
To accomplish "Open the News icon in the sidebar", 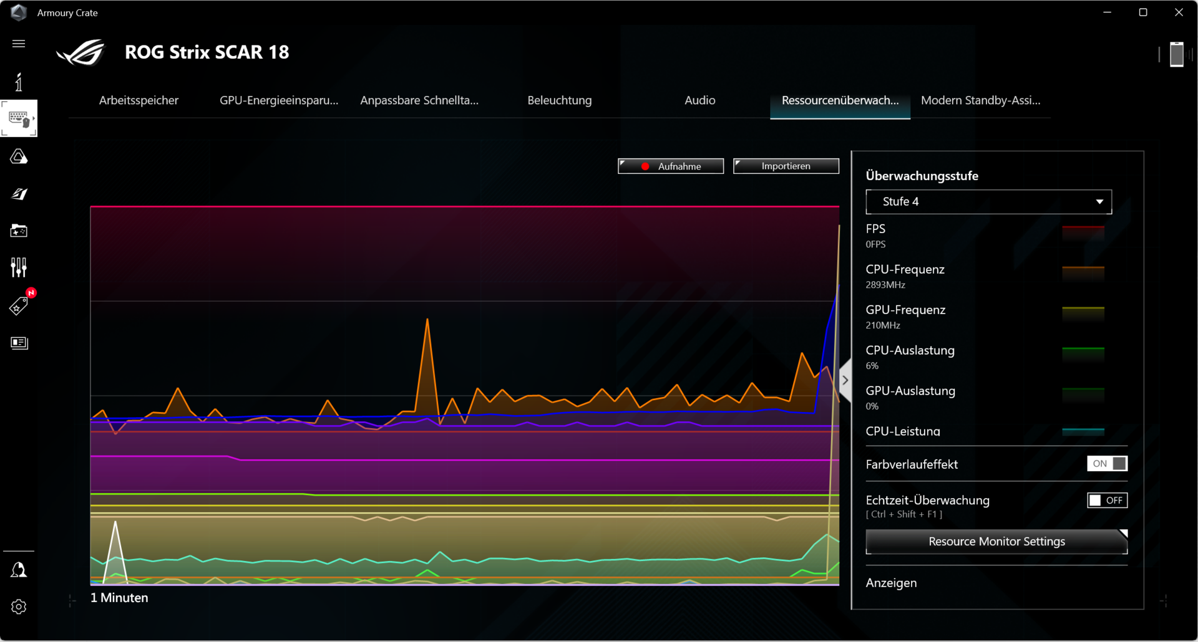I will point(19,343).
